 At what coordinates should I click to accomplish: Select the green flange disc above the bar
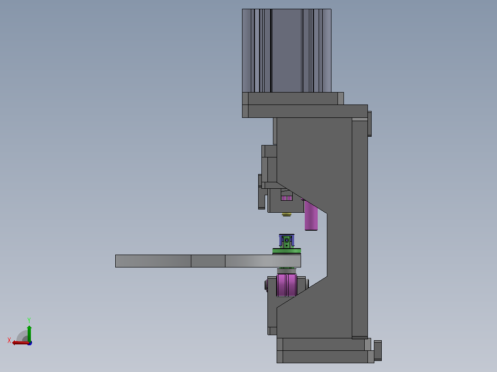tap(287, 251)
